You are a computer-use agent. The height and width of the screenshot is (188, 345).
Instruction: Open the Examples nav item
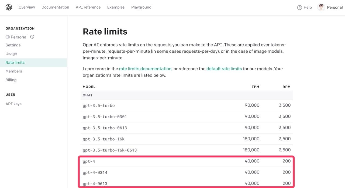point(116,7)
